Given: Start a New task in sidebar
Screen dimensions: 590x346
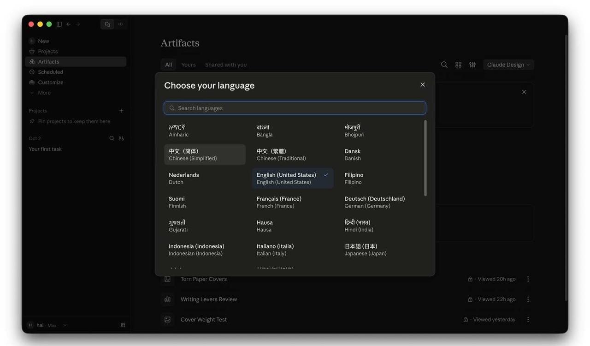Looking at the screenshot, I should (x=76, y=41).
